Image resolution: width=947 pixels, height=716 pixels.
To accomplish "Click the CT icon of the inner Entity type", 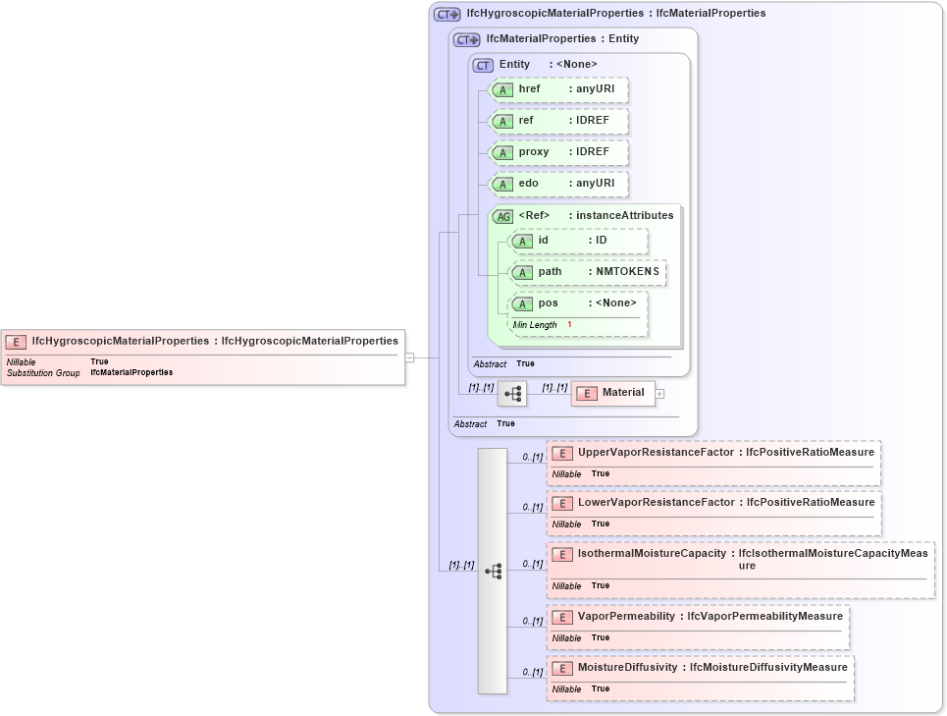I will click(482, 64).
